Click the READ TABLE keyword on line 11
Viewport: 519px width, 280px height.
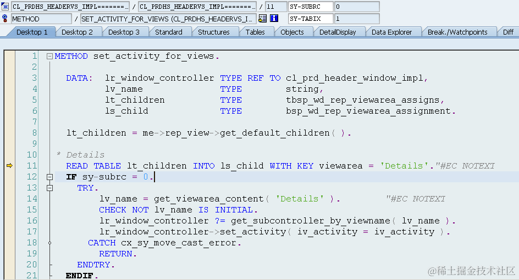click(93, 166)
